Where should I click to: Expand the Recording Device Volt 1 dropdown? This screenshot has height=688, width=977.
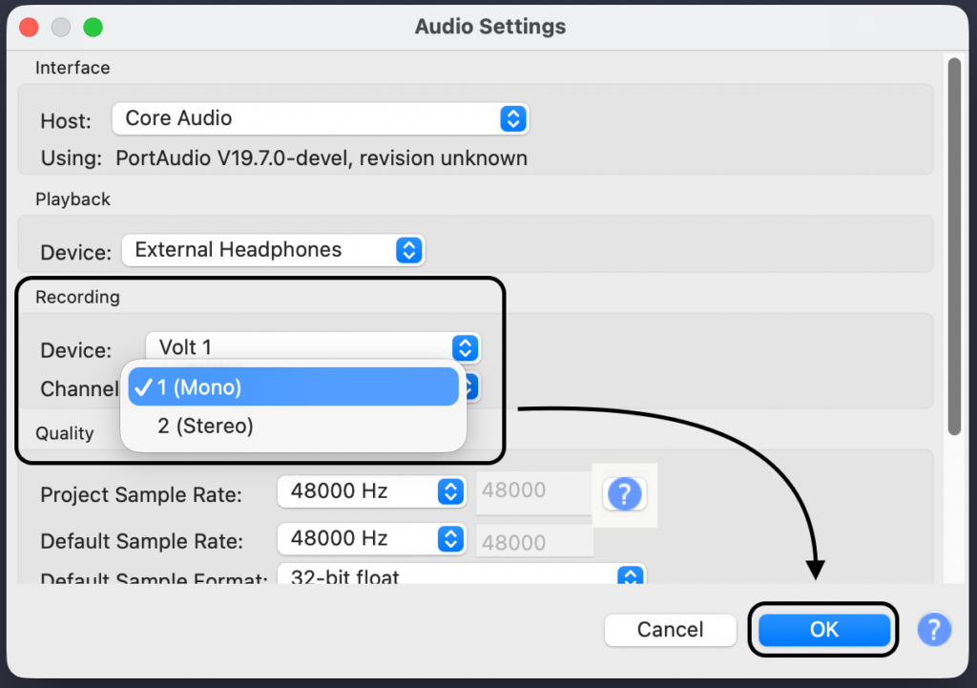pos(312,347)
